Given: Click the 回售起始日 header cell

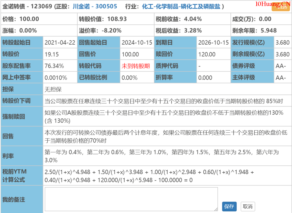Looking at the screenshot, I should point(99,42).
